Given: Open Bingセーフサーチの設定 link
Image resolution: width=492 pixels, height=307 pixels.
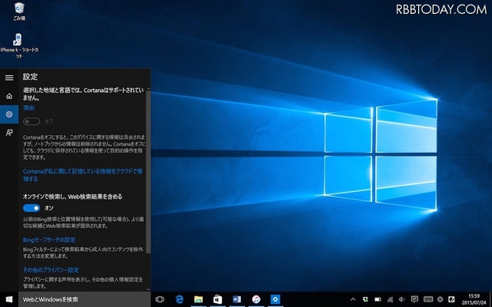Looking at the screenshot, I should 49,240.
